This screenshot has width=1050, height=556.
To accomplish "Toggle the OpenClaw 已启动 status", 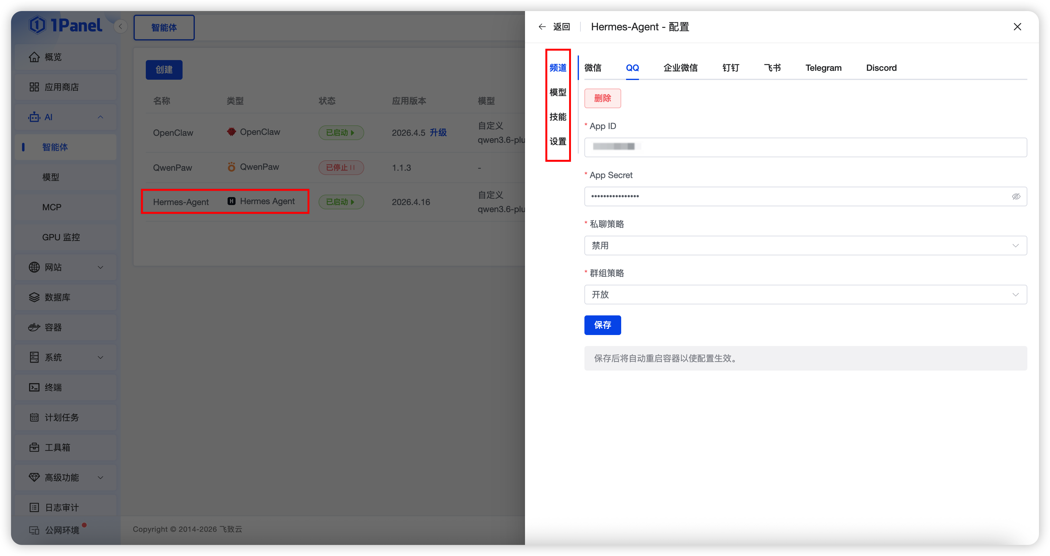I will (341, 133).
